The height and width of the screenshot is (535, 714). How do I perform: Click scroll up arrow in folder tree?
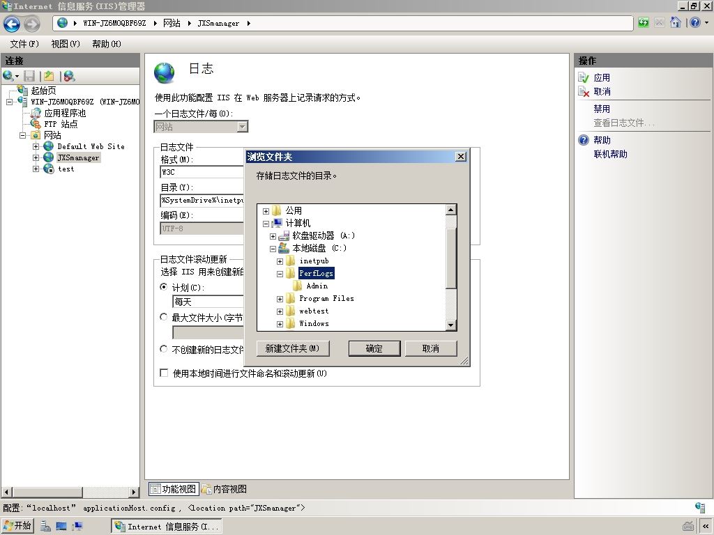[x=451, y=209]
